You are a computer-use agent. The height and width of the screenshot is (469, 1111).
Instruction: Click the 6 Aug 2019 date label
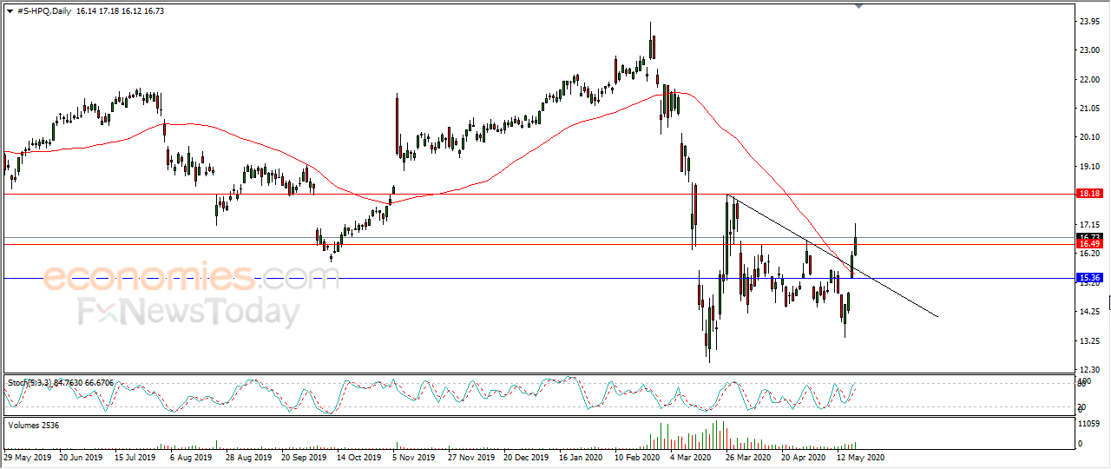[190, 456]
